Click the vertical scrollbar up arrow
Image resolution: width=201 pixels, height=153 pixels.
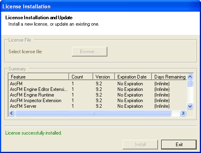click(x=190, y=76)
